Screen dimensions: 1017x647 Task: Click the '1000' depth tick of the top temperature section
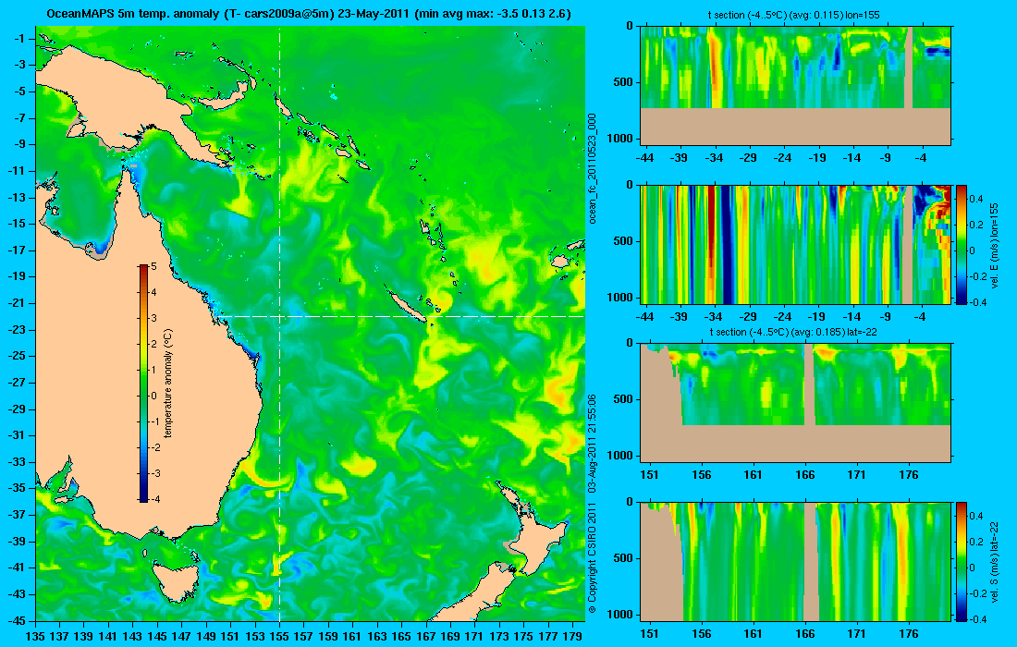pos(620,138)
